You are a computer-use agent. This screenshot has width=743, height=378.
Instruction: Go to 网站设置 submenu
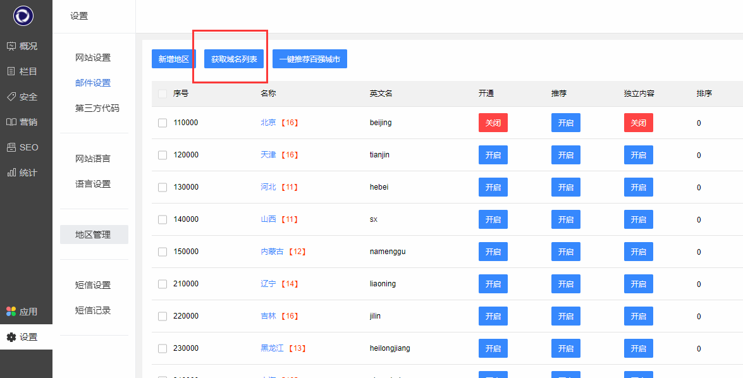[93, 58]
